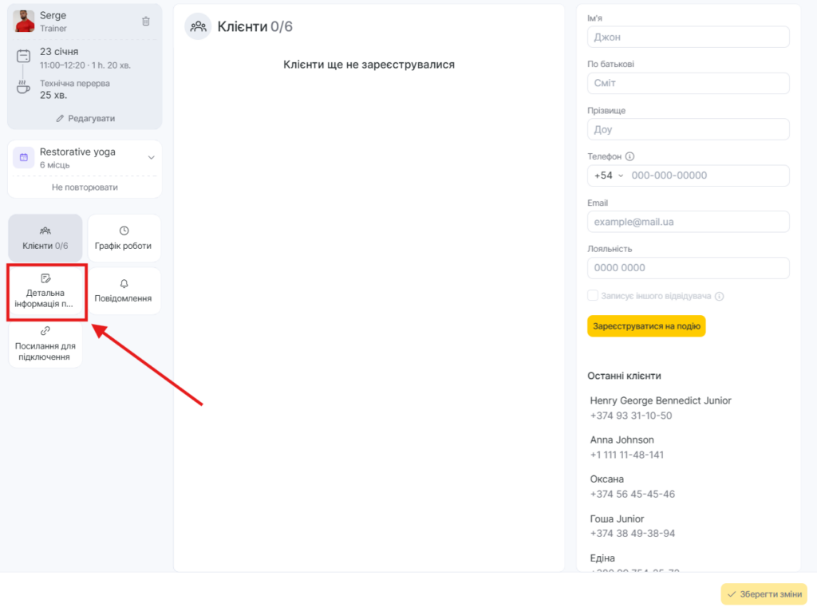The height and width of the screenshot is (611, 817).
Task: Expand the Restorative yoga chevron
Action: point(151,157)
